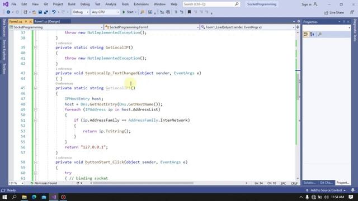Image resolution: width=358 pixels, height=201 pixels.
Task: Save the current file with Save icon
Action: click(40, 12)
